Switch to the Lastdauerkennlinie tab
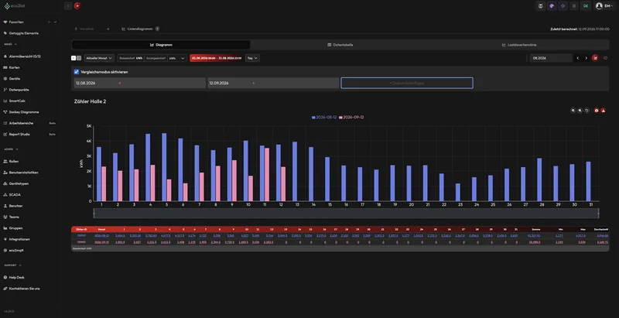The width and height of the screenshot is (619, 318). pos(519,45)
